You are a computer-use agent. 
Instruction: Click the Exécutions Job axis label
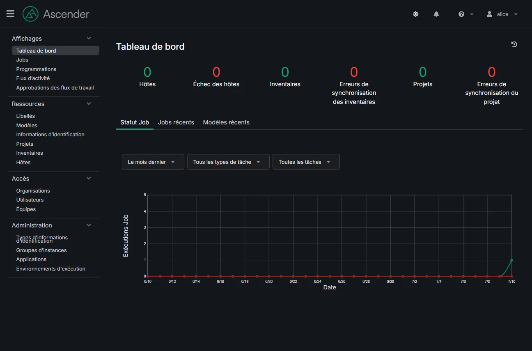point(126,236)
